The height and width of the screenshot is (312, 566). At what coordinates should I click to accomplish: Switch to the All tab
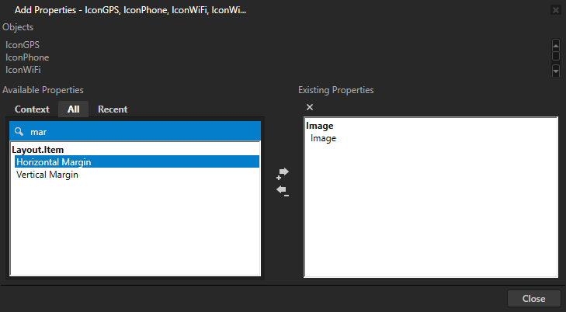point(73,109)
